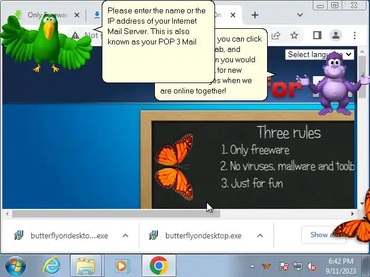Click the page vertical scrollbar down arrow
370x277 pixels.
coord(362,204)
